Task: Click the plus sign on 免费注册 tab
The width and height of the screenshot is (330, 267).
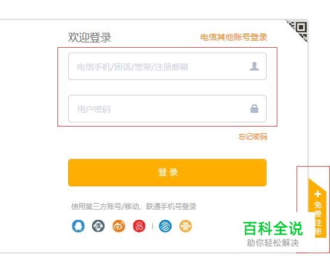Action: (317, 194)
